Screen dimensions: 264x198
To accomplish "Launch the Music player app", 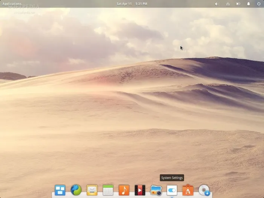I will coord(124,190).
